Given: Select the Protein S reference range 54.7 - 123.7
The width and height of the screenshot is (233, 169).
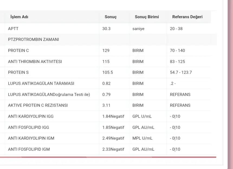Looking at the screenshot, I should tap(181, 72).
